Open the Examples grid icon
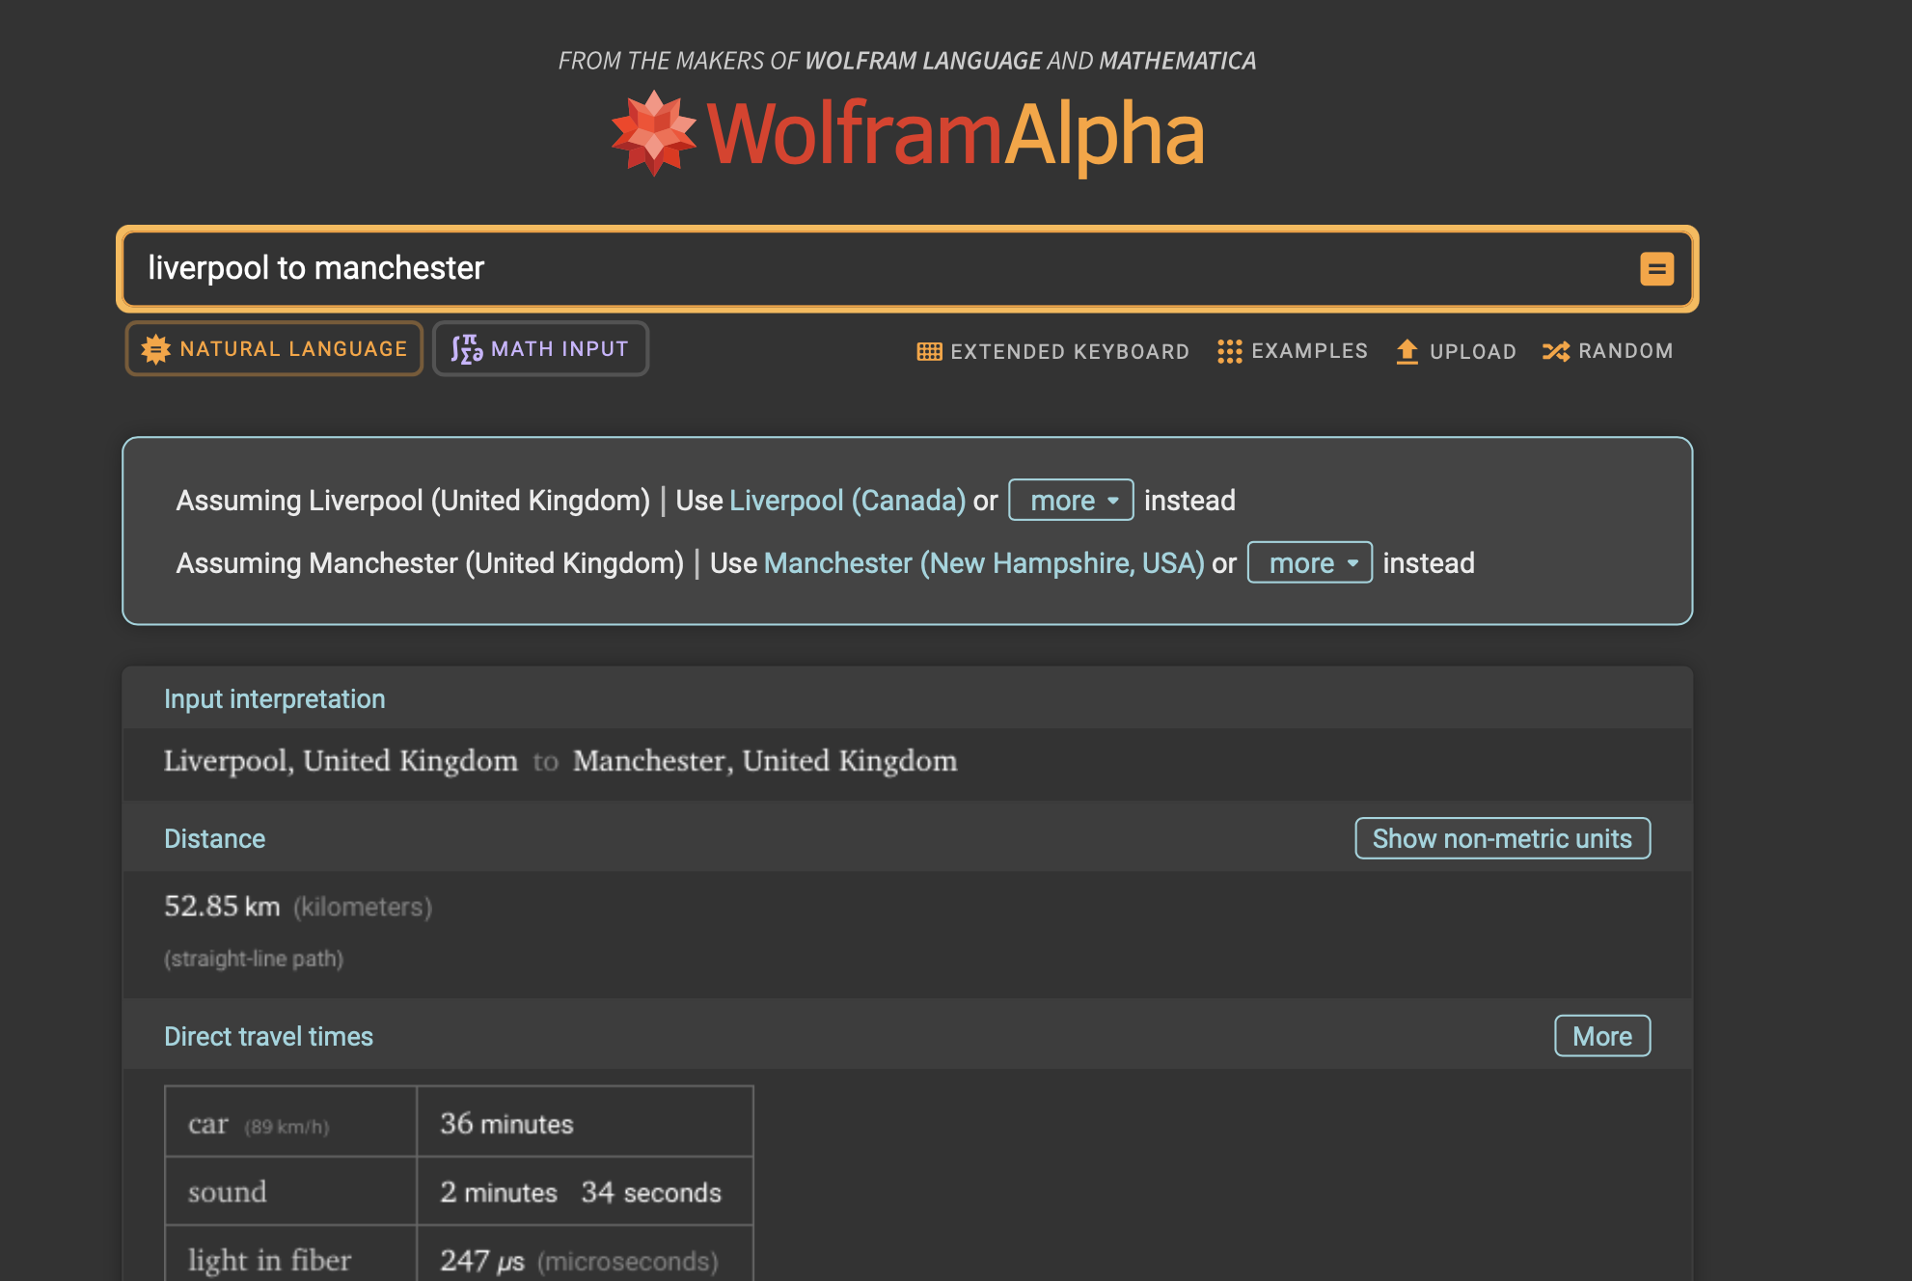The height and width of the screenshot is (1281, 1912). (x=1229, y=352)
